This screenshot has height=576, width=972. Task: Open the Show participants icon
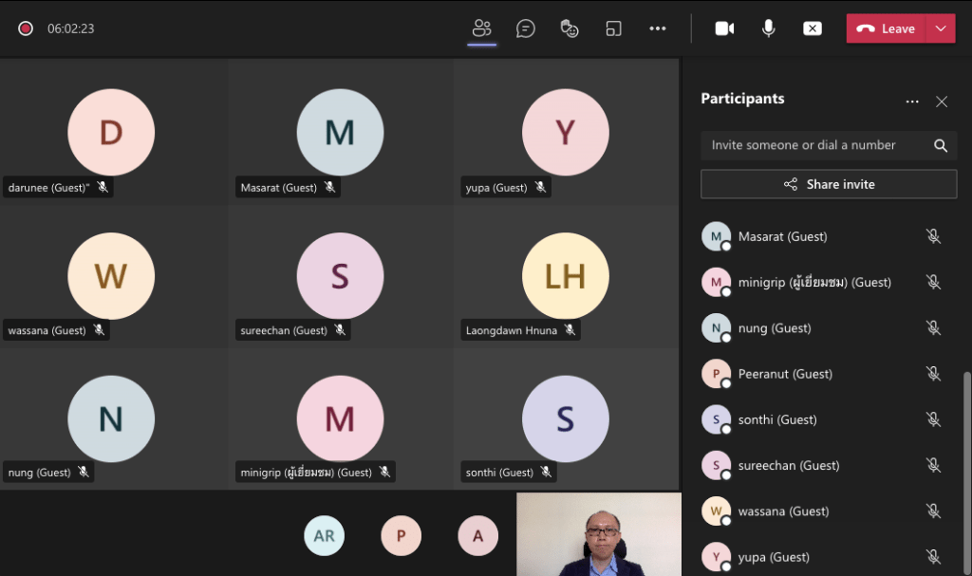[482, 28]
